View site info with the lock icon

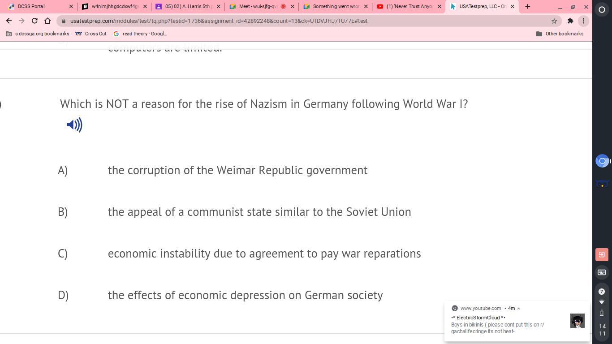tap(64, 21)
